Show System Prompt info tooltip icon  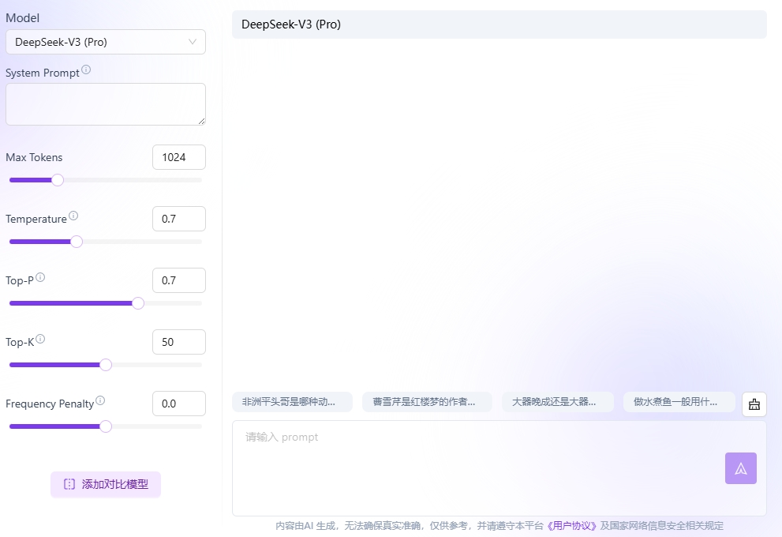point(86,69)
